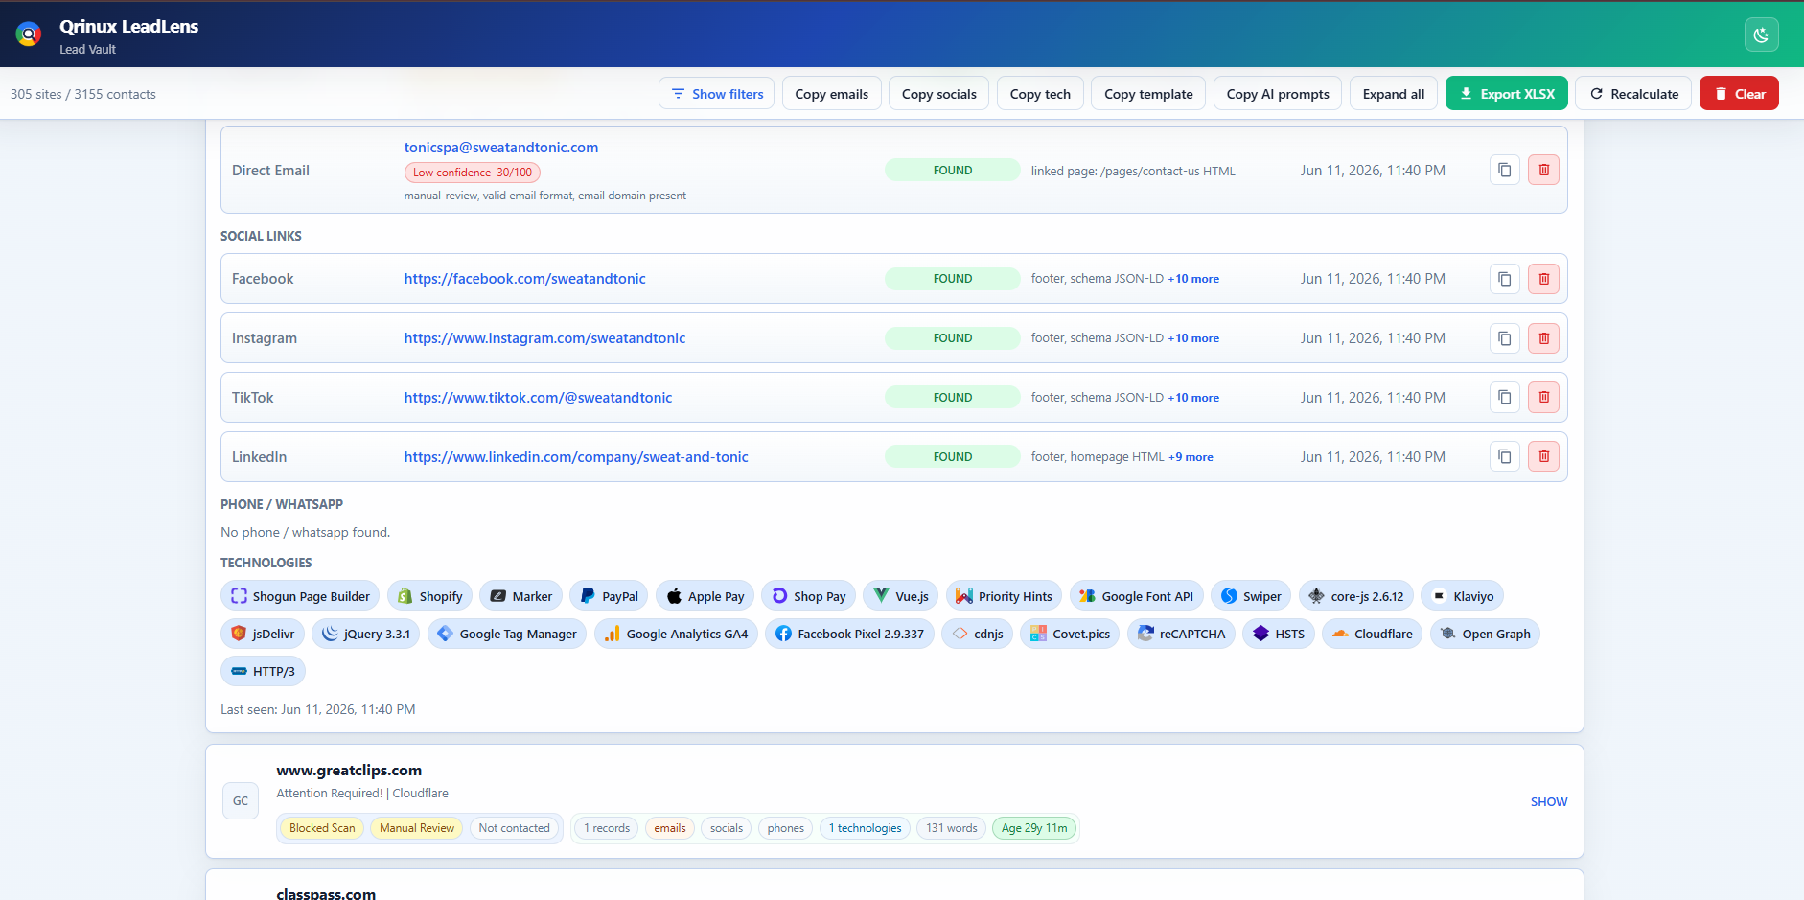Copy the LinkedIn link row
Viewport: 1804px width, 900px height.
tap(1505, 456)
